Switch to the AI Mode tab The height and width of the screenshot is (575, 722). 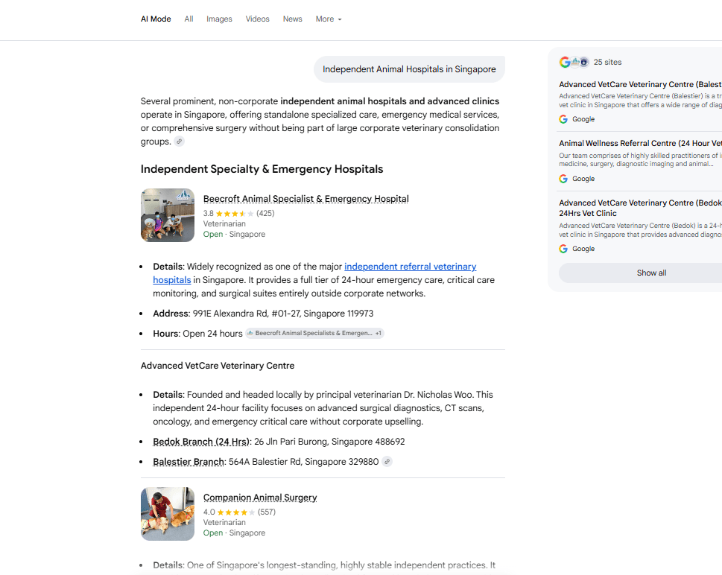coord(156,19)
